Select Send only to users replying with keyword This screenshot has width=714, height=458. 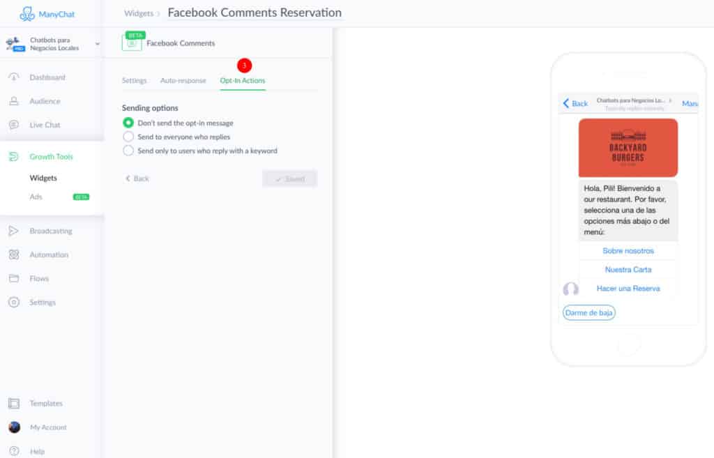[x=128, y=151]
